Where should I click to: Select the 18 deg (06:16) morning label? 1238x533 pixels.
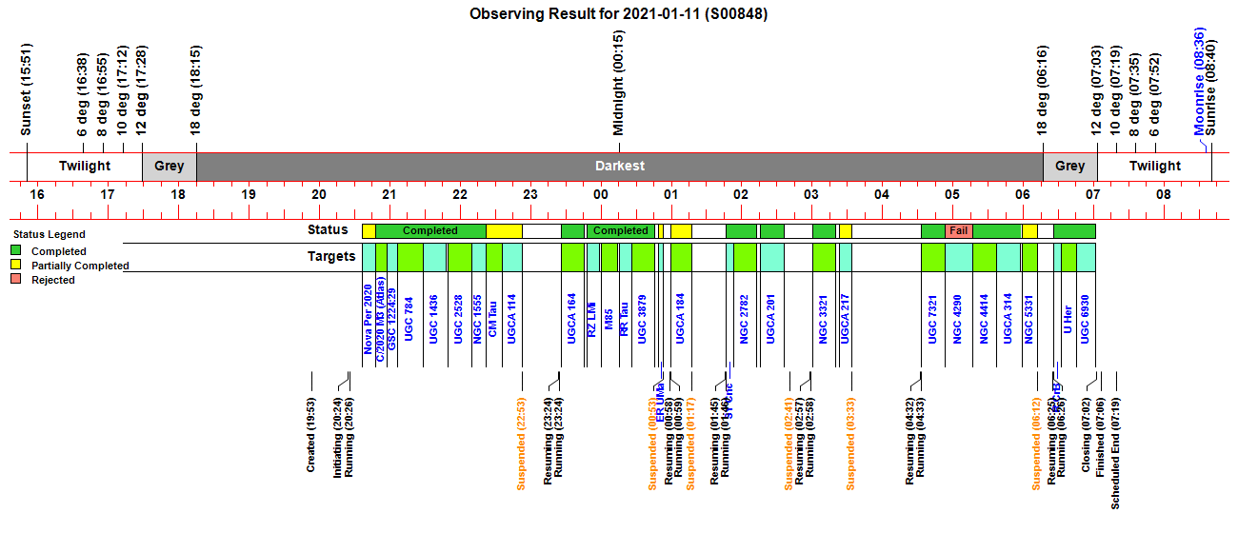click(x=1043, y=90)
